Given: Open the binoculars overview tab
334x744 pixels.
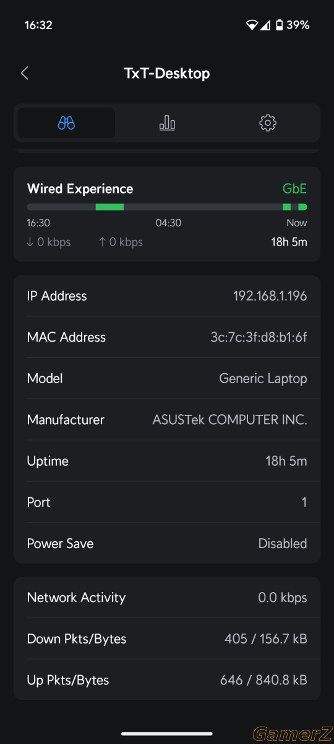Looking at the screenshot, I should [x=66, y=123].
